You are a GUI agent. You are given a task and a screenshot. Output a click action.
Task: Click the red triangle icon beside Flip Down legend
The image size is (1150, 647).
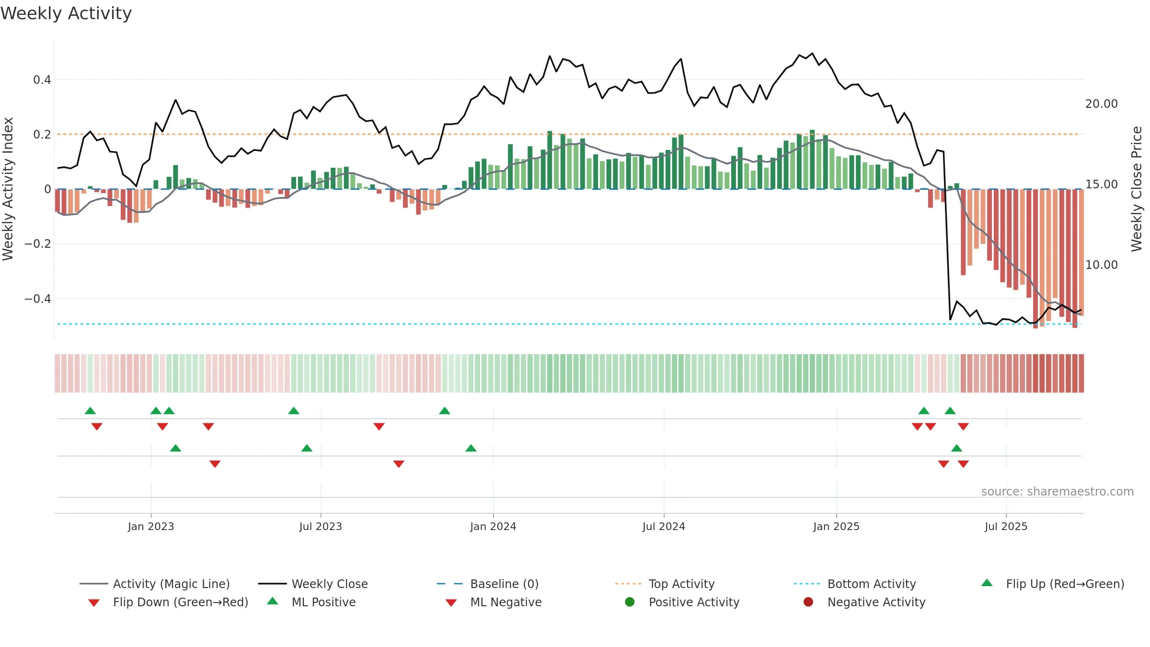pyautogui.click(x=94, y=603)
